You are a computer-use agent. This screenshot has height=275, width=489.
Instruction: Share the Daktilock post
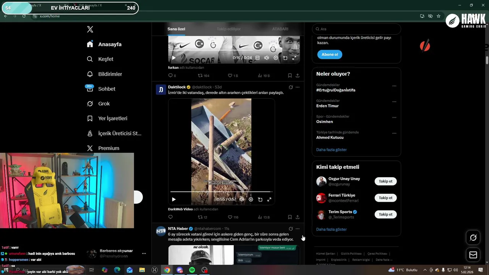pyautogui.click(x=298, y=217)
